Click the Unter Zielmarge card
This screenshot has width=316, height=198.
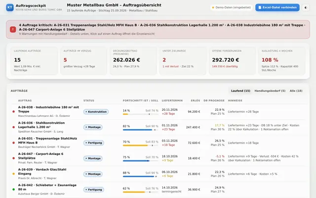(183, 60)
